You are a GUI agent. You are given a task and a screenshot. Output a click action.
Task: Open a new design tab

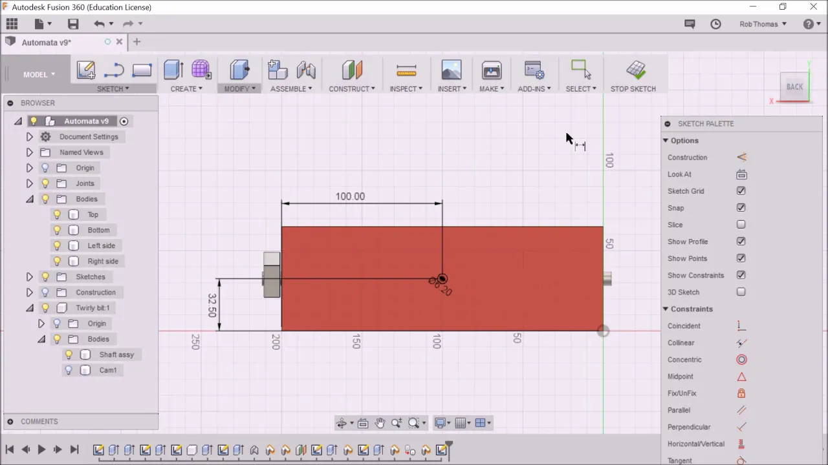(x=136, y=42)
